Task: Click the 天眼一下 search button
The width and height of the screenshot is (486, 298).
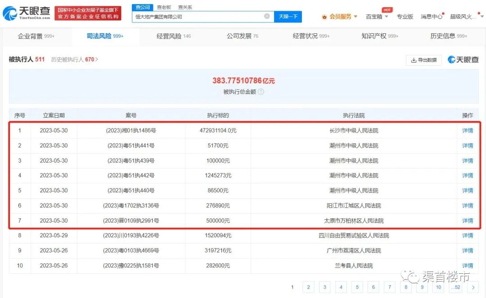Action: pyautogui.click(x=288, y=16)
